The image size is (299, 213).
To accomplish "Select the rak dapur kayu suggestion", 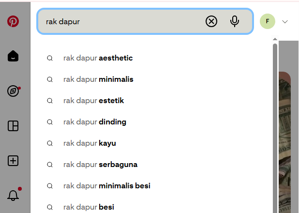I will [x=151, y=143].
